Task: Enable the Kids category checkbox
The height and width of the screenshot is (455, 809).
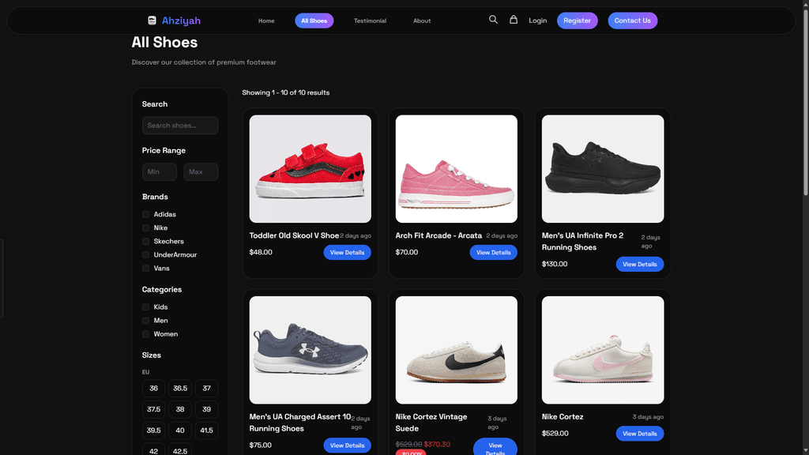Action: 145,307
